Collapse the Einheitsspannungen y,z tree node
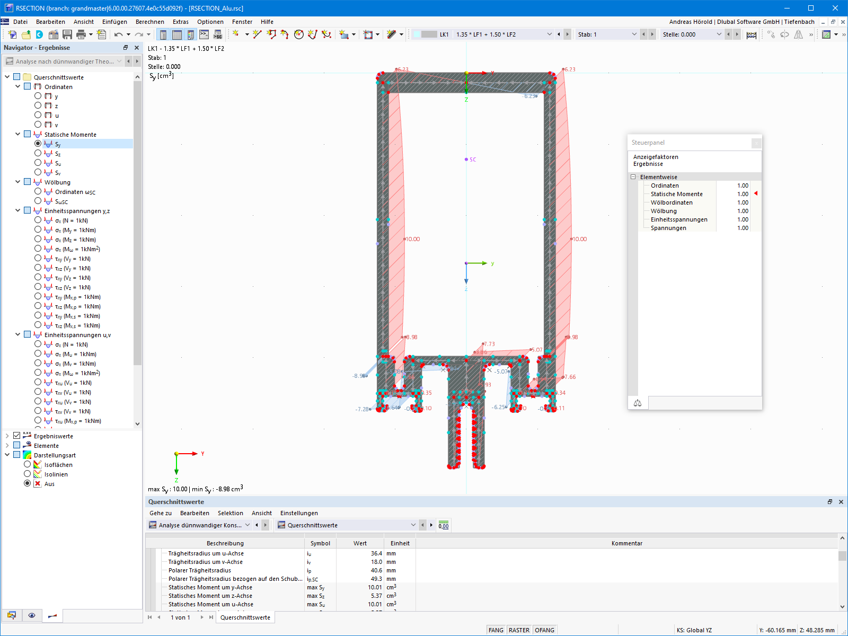848x636 pixels. tap(17, 210)
